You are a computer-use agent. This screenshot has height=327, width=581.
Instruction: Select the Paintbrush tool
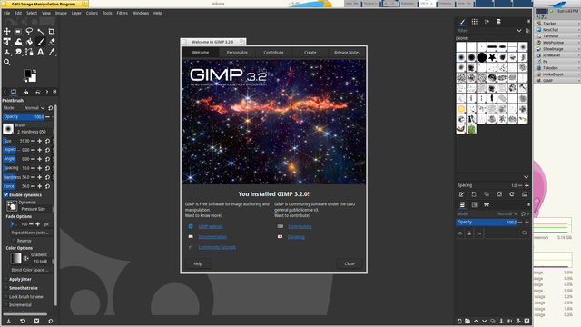(x=40, y=42)
